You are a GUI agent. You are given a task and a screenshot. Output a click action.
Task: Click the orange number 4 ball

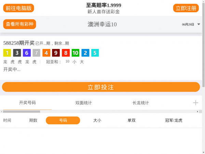coord(46,53)
